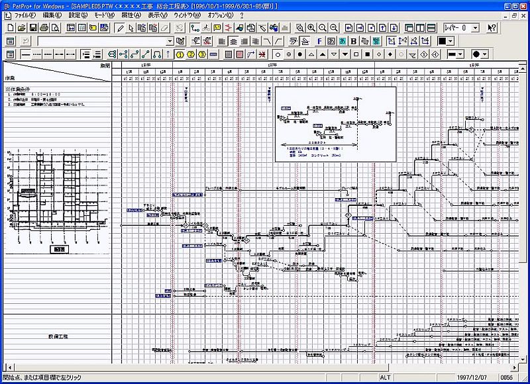The width and height of the screenshot is (530, 384).
Task: Click the yellow number 1 marker icon
Action: [x=180, y=54]
